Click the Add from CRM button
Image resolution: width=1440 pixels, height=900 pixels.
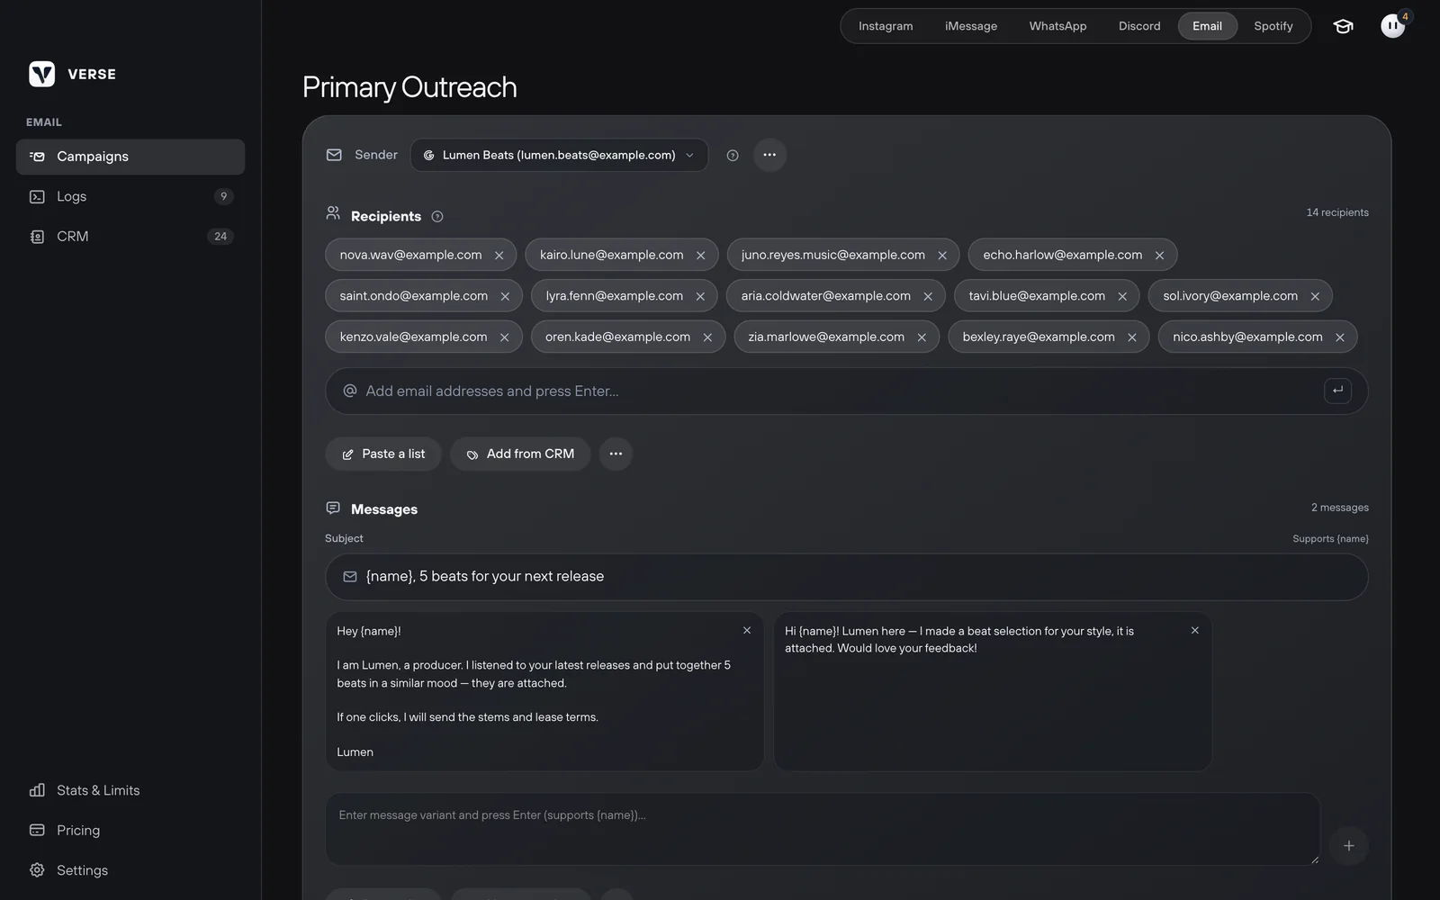(520, 454)
